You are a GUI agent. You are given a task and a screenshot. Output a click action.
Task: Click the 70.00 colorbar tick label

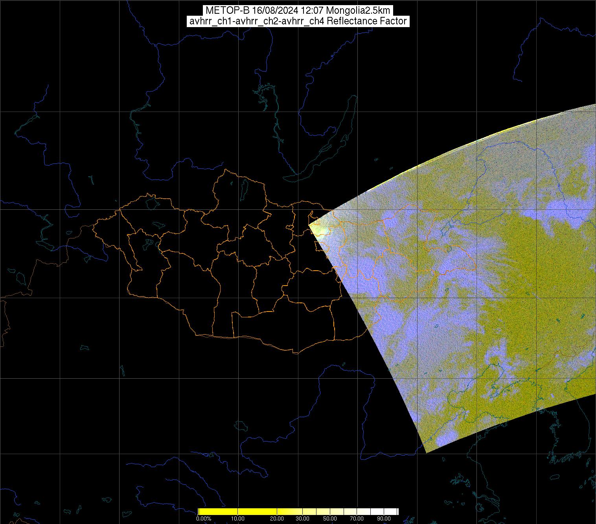357,519
